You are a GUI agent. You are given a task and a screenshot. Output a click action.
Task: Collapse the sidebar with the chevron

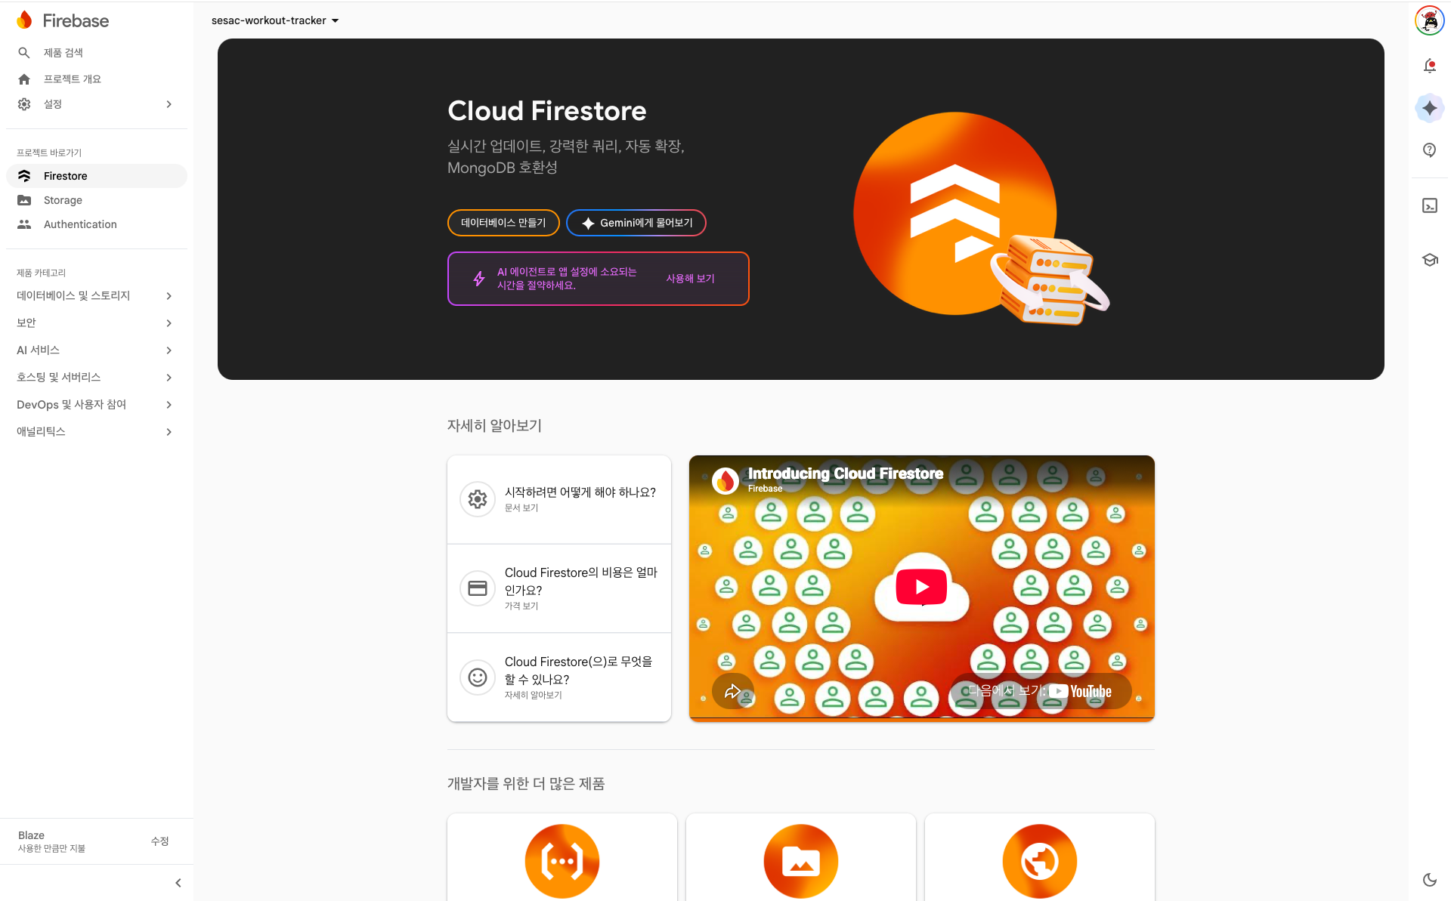[x=178, y=883]
